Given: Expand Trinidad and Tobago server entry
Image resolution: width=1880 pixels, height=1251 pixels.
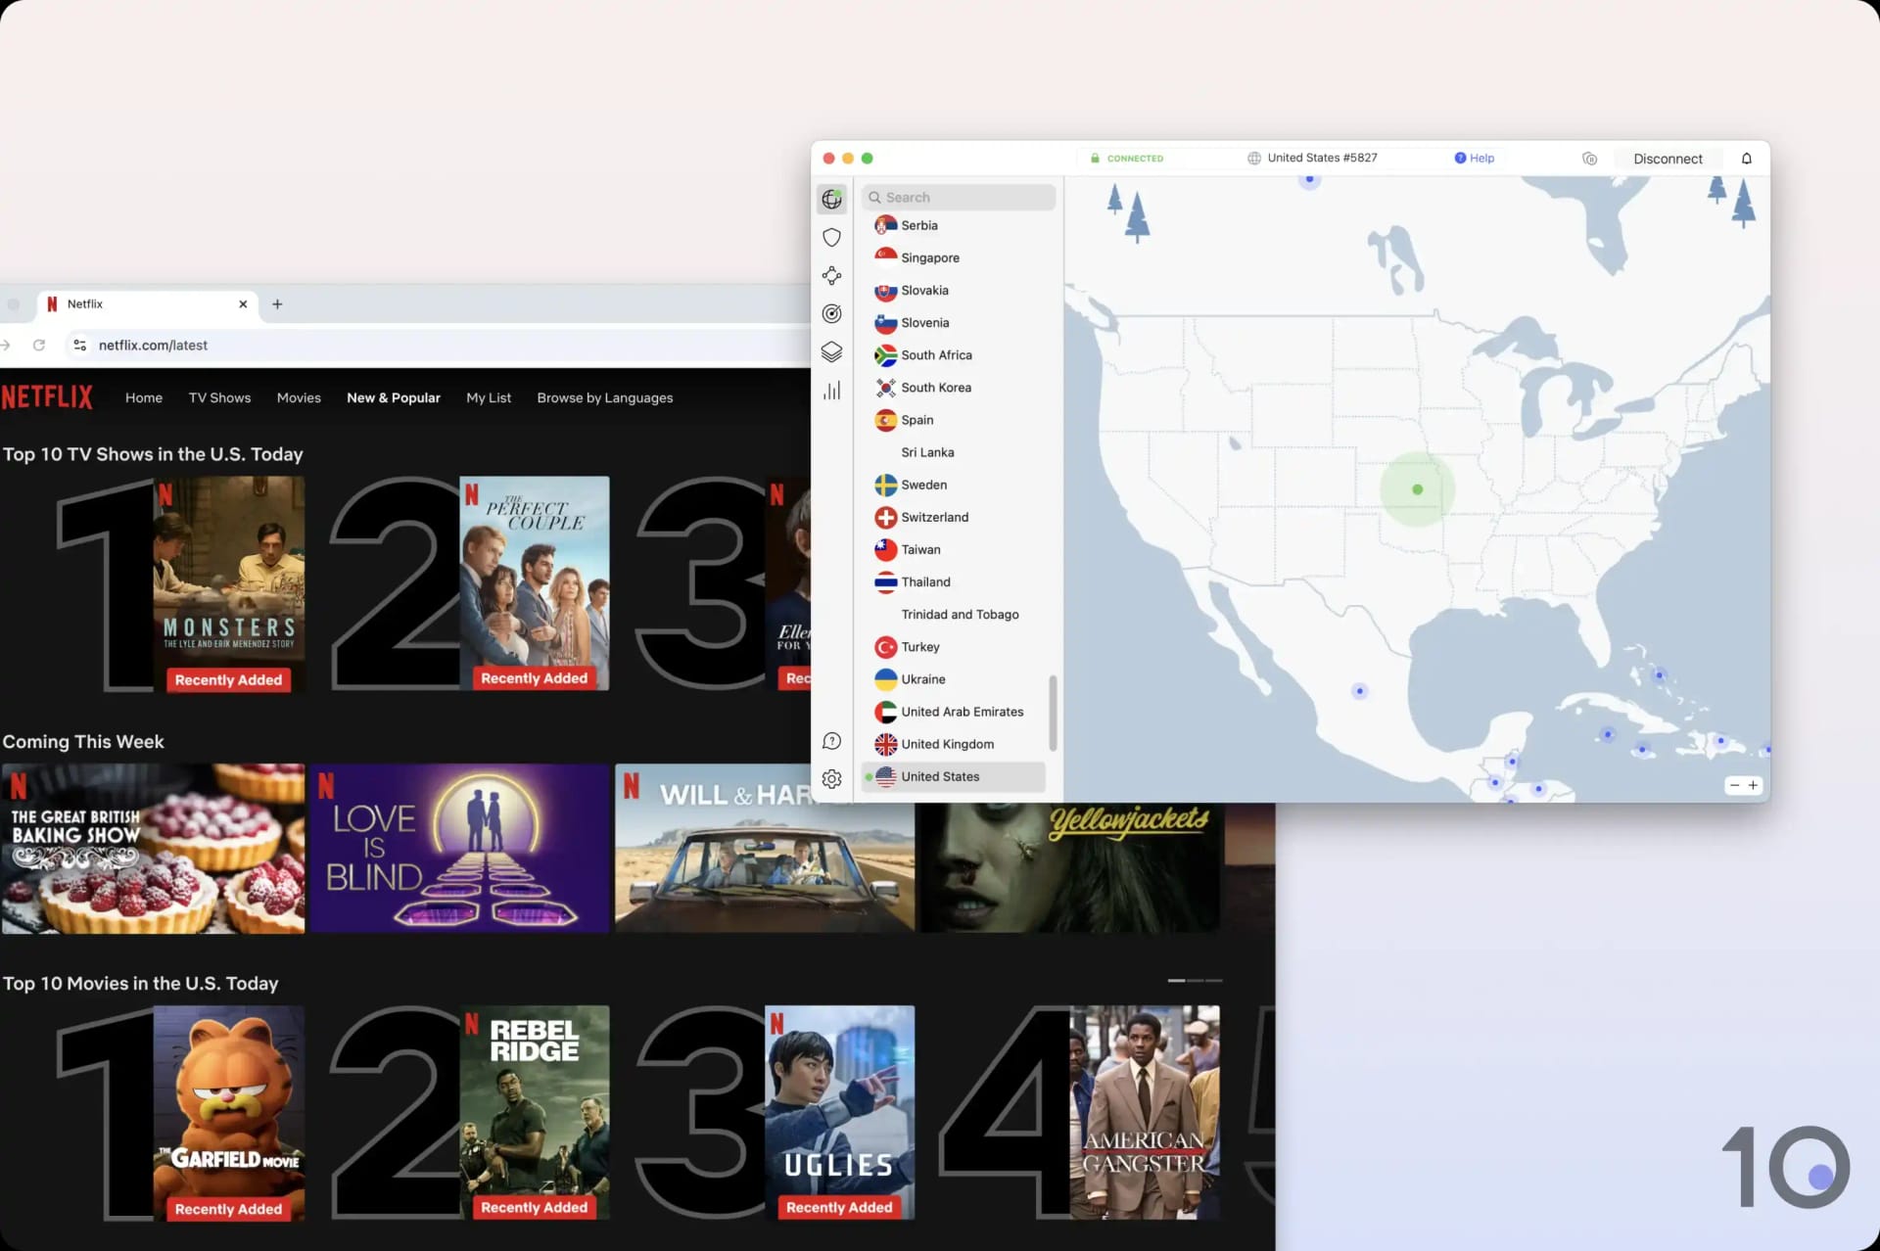Looking at the screenshot, I should pyautogui.click(x=959, y=615).
